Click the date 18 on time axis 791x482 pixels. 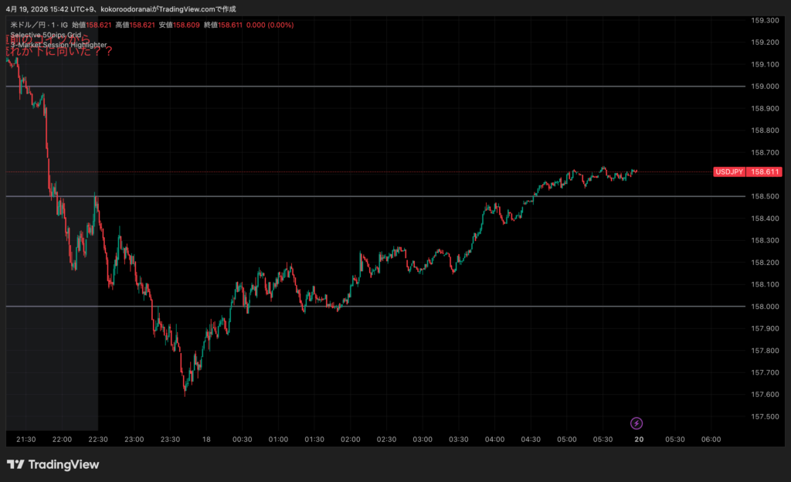pos(206,440)
